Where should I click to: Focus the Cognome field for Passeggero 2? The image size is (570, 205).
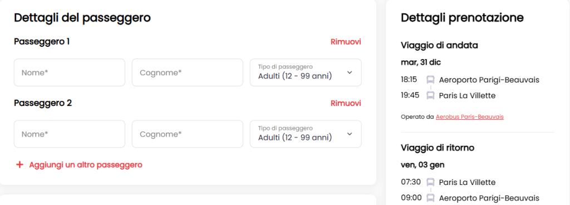(x=188, y=134)
